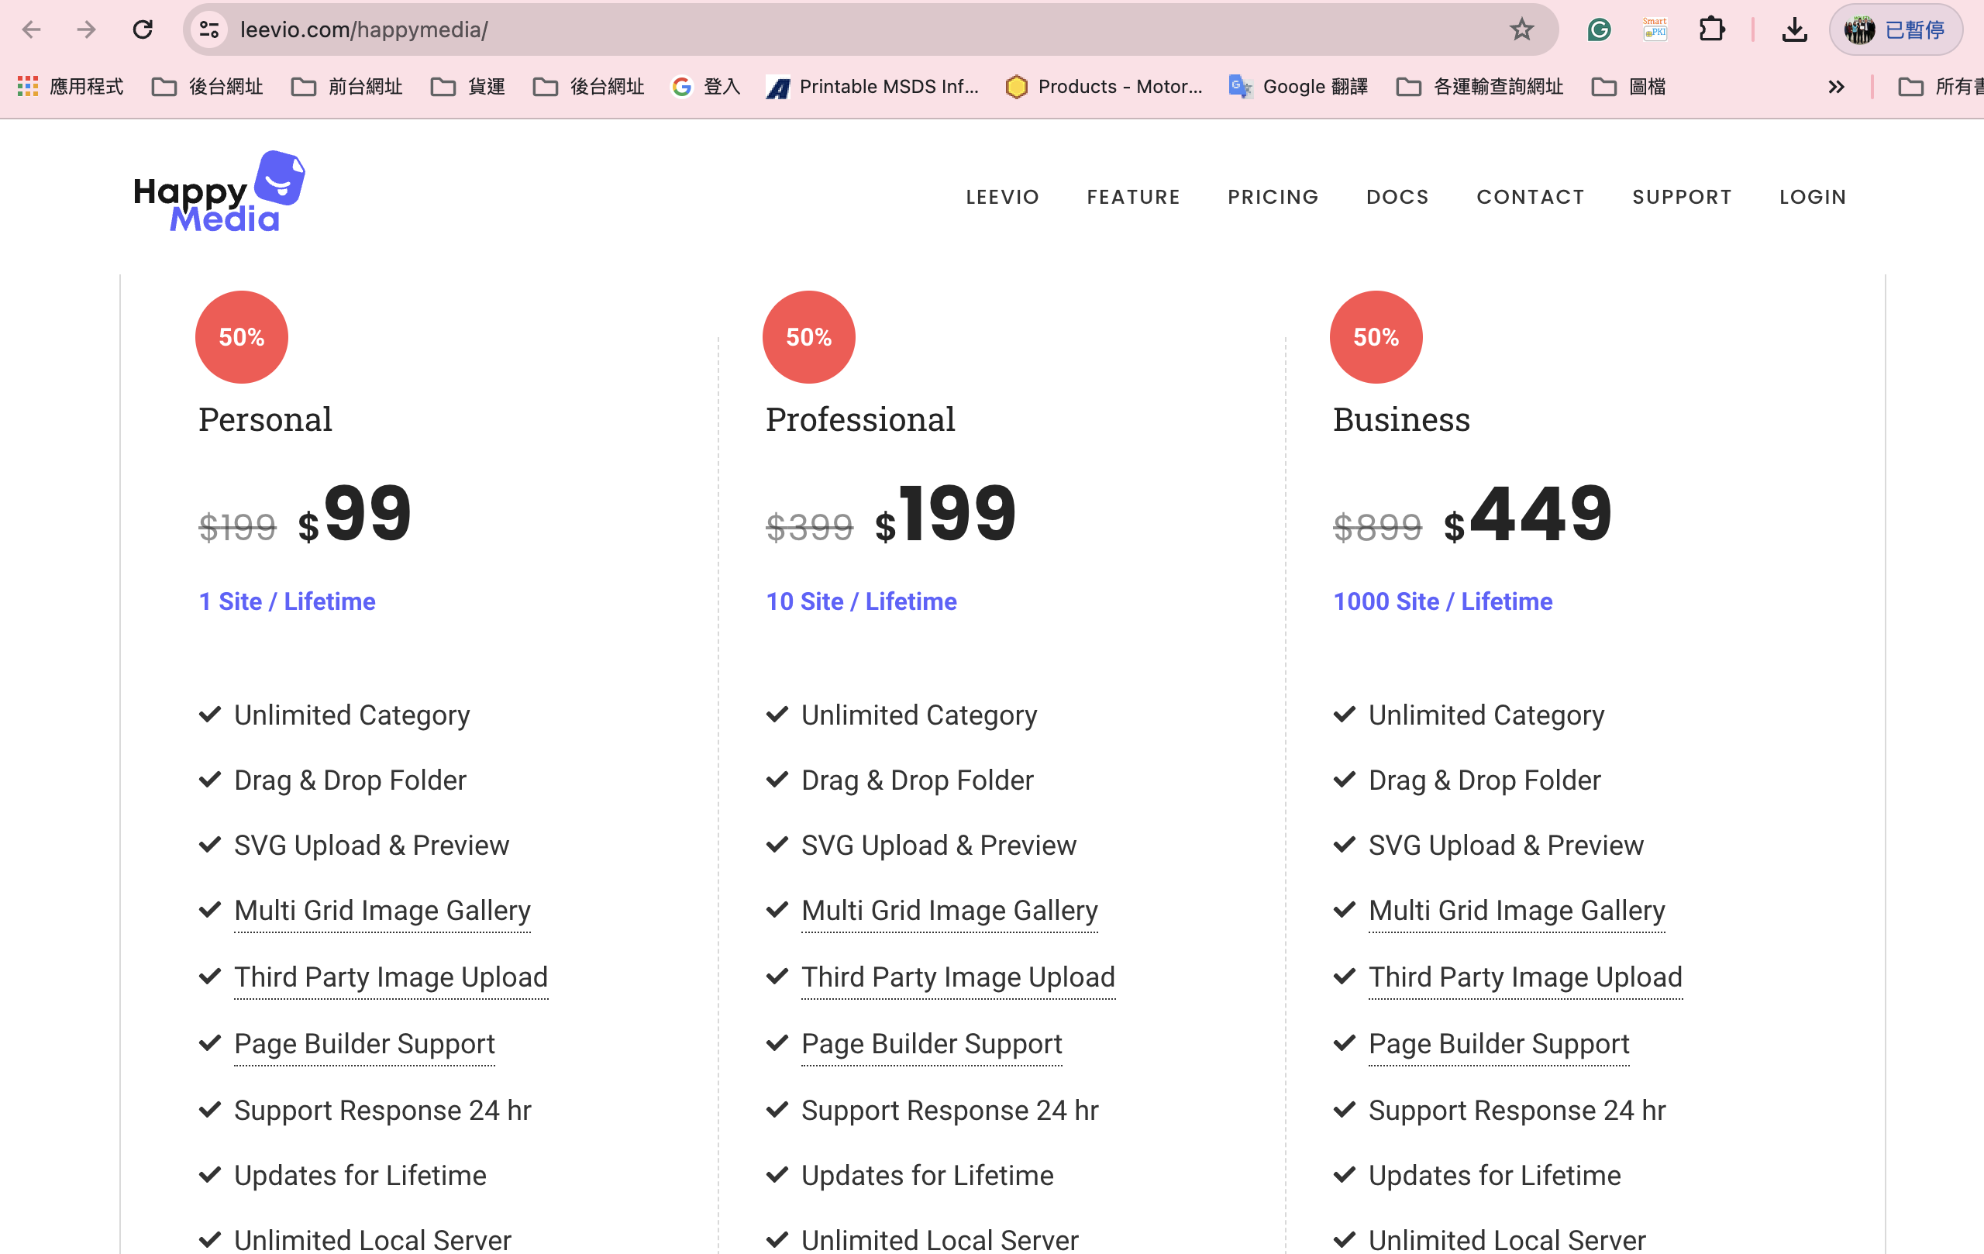Open the paused profile button
This screenshot has height=1254, width=1984.
pyautogui.click(x=1896, y=29)
